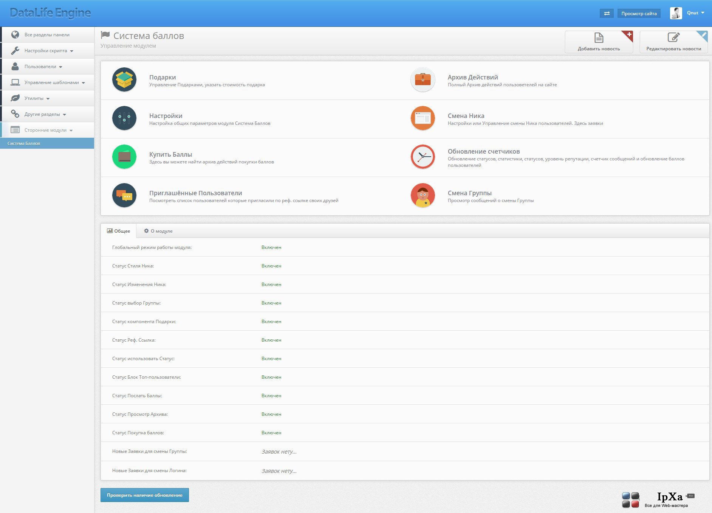Click the pencil edit icon on Редактировать новости
Screen dimensions: 712x513
[x=673, y=37]
